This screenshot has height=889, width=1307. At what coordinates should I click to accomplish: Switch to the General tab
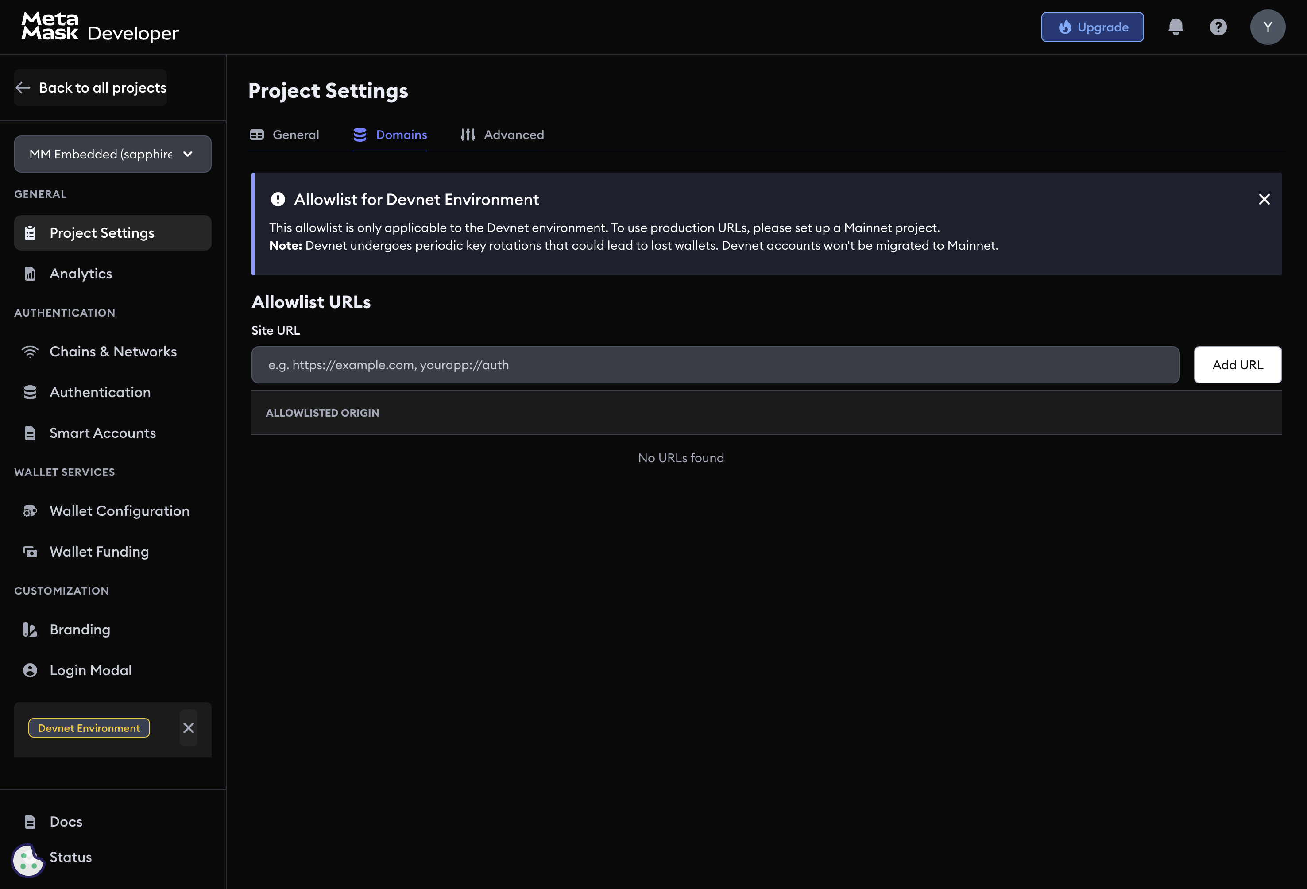(285, 135)
